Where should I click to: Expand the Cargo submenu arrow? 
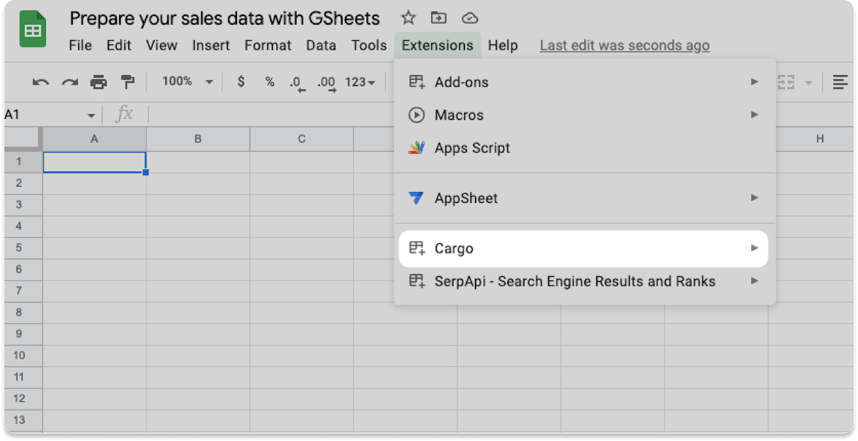[x=755, y=248]
